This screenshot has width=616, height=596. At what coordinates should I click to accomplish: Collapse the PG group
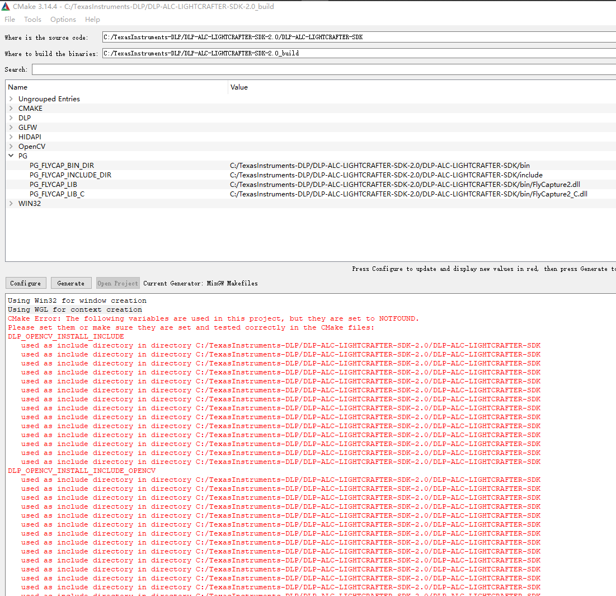[x=11, y=156]
